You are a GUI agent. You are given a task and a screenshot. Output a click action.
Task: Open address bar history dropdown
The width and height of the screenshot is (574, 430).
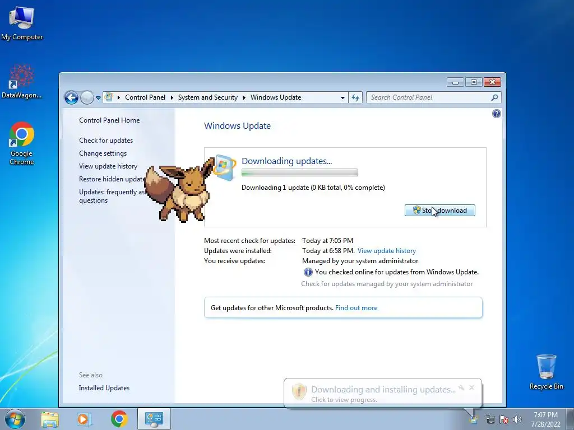[342, 97]
